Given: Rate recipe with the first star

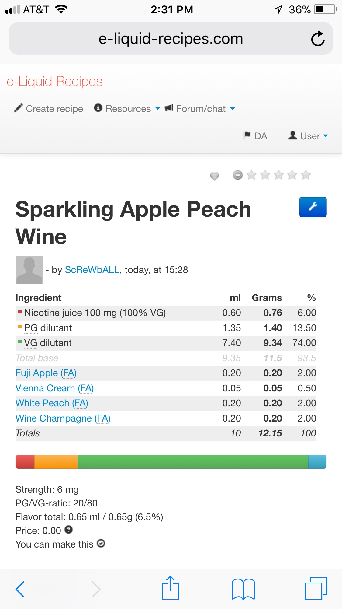Looking at the screenshot, I should 251,175.
